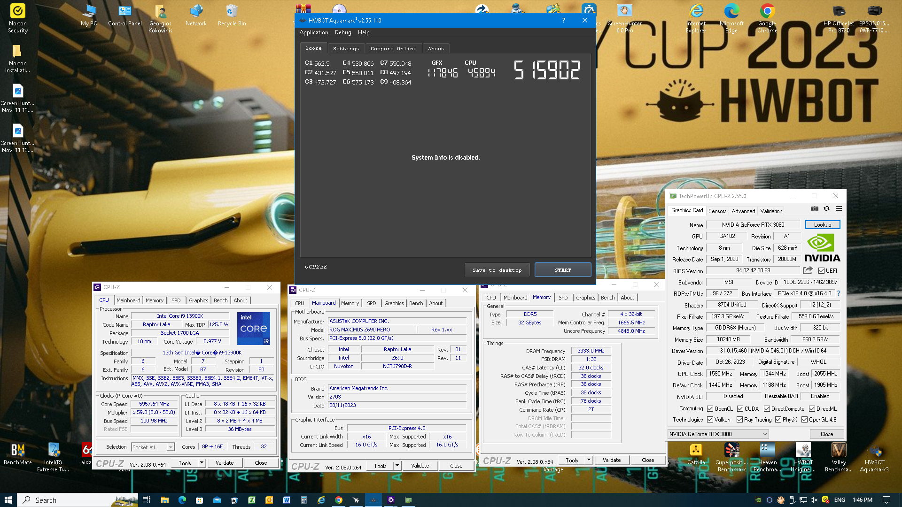Open the Aquamark Debug menu
The width and height of the screenshot is (902, 507).
343,32
